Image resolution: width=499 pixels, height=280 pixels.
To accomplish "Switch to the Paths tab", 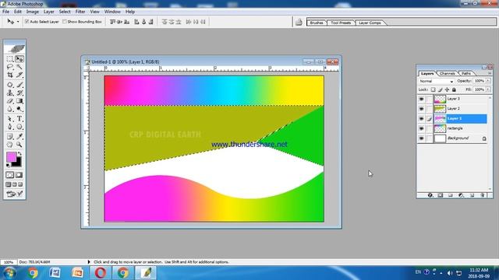I will (x=466, y=73).
